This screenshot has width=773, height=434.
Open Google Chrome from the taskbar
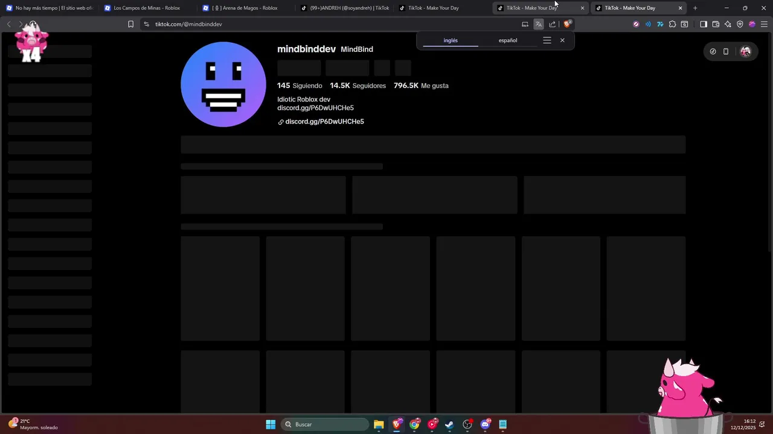(414, 424)
